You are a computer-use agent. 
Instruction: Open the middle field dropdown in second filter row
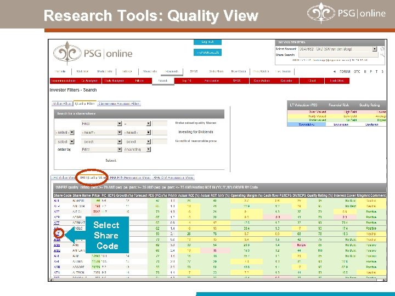[101, 133]
